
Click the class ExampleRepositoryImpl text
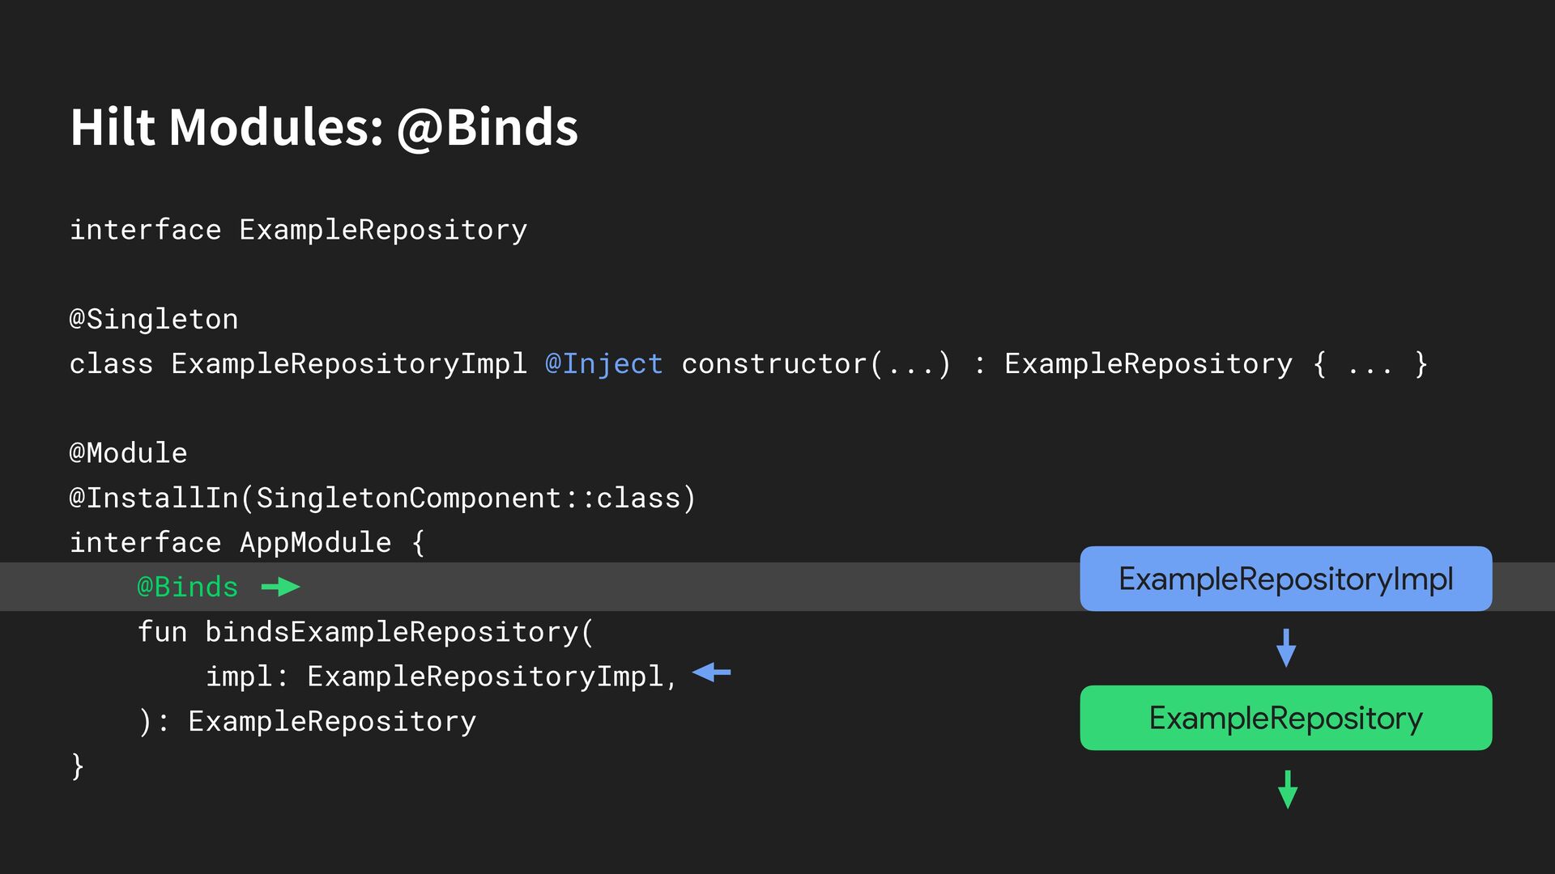point(298,364)
